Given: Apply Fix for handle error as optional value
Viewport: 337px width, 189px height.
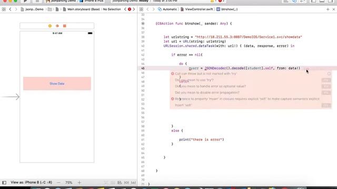Looking at the screenshot, I should point(326,86).
